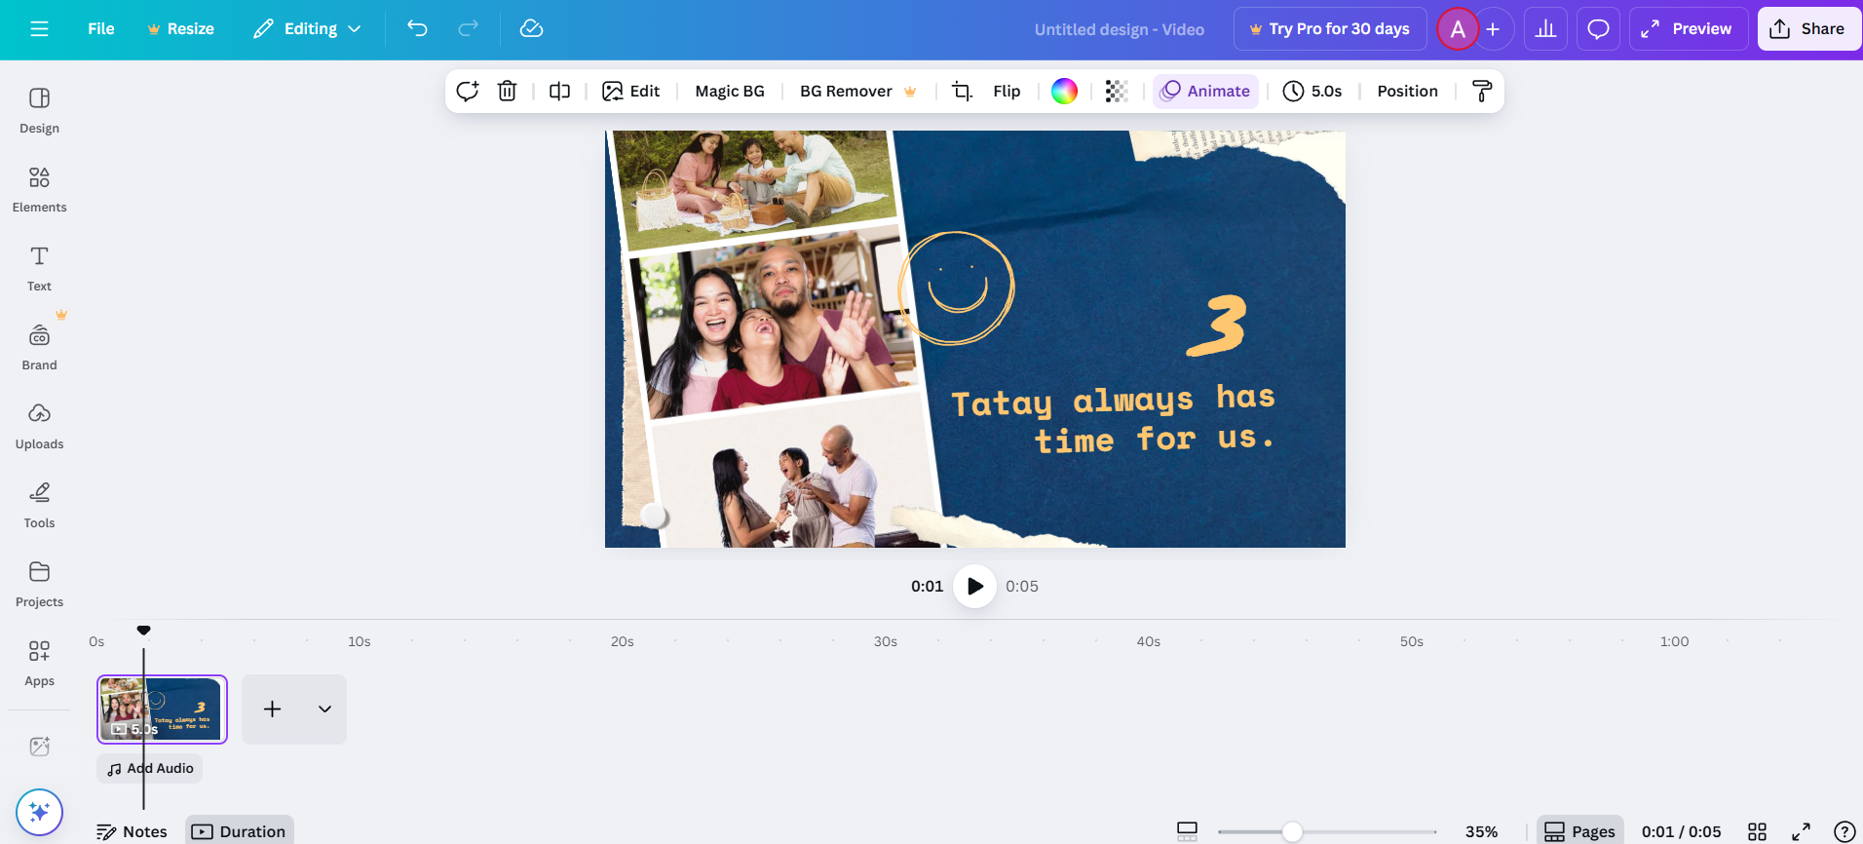Toggle the Duration timeline view
Screen dimensions: 1863x844
pos(240,831)
